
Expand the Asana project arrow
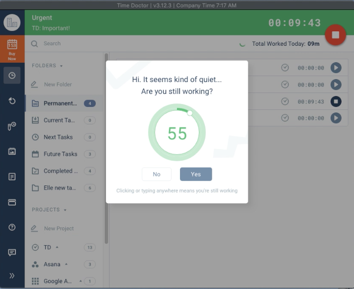66,264
